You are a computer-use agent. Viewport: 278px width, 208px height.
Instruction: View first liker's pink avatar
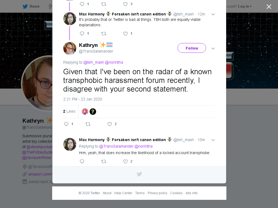point(85,111)
